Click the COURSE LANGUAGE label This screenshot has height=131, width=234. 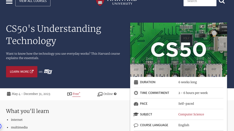[x=154, y=125]
